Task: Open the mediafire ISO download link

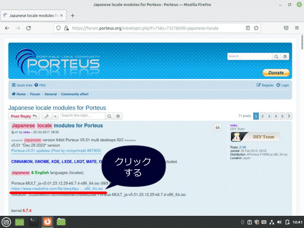Action: tap(57, 188)
